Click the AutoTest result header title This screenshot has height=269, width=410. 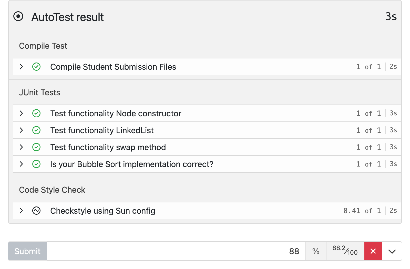pos(67,17)
